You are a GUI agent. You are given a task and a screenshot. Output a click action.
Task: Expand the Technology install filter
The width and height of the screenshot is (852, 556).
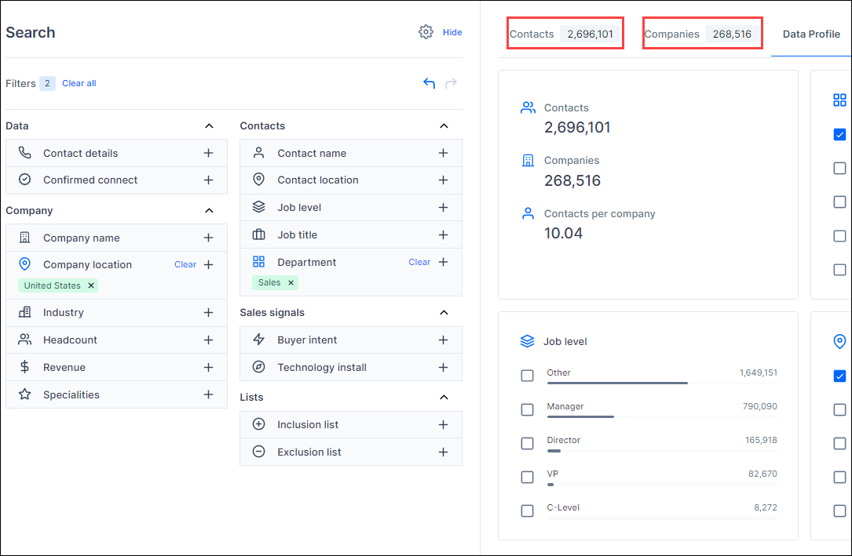click(x=443, y=367)
